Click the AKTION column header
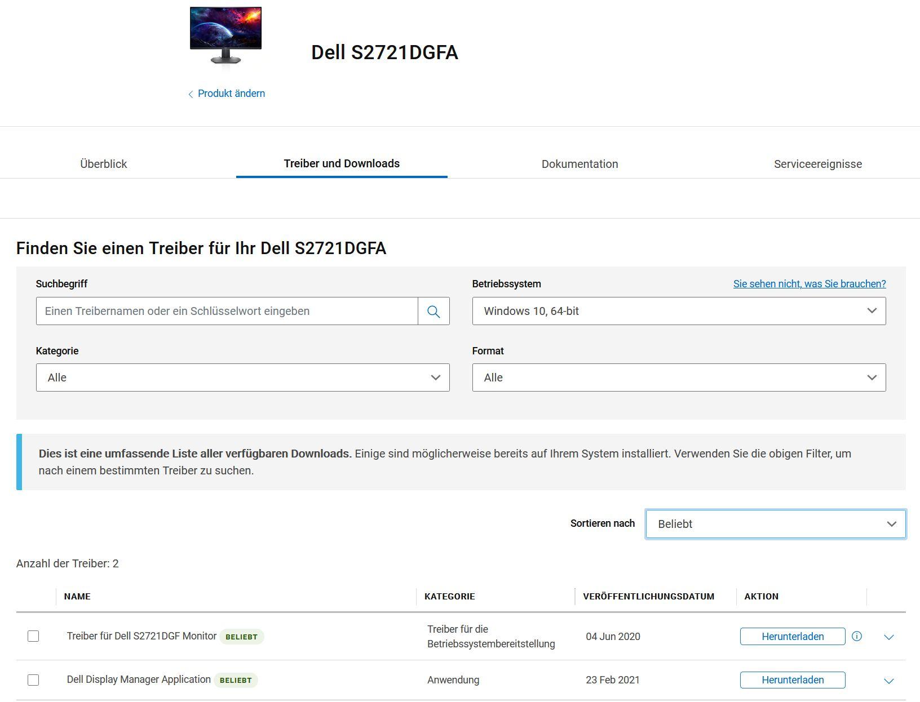Screen dimensions: 920x702 pos(761,596)
